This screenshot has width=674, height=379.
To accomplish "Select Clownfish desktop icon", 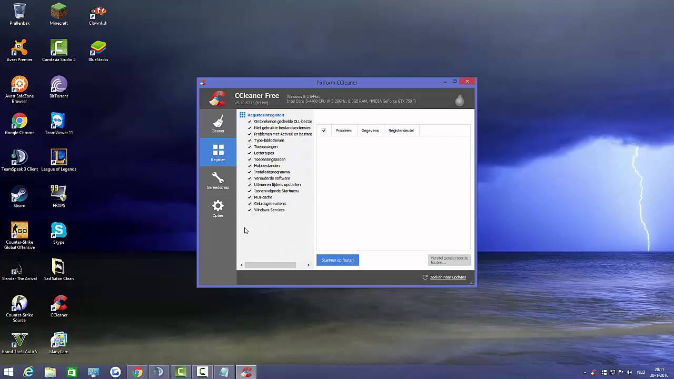I will pos(98,14).
